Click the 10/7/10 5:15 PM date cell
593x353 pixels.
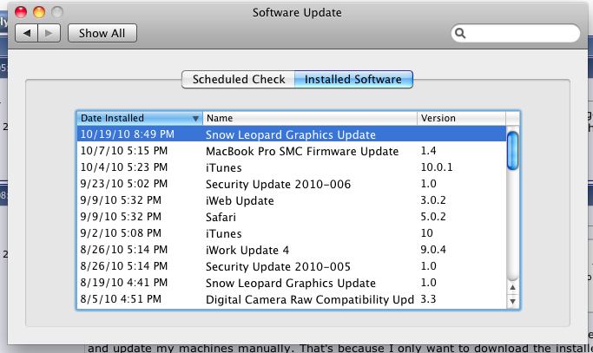pos(124,151)
